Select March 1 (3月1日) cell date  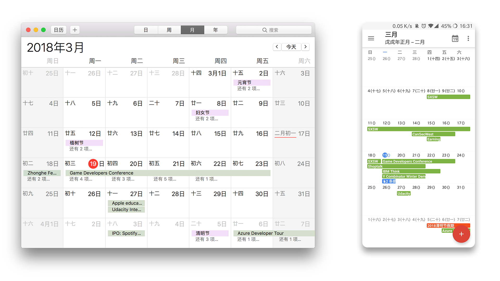click(x=217, y=73)
